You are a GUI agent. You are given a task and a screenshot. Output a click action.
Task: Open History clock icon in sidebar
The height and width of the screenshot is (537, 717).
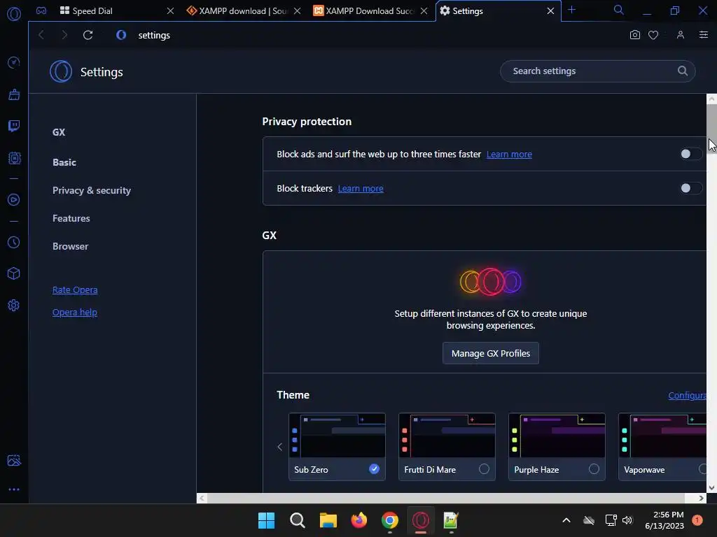14,243
